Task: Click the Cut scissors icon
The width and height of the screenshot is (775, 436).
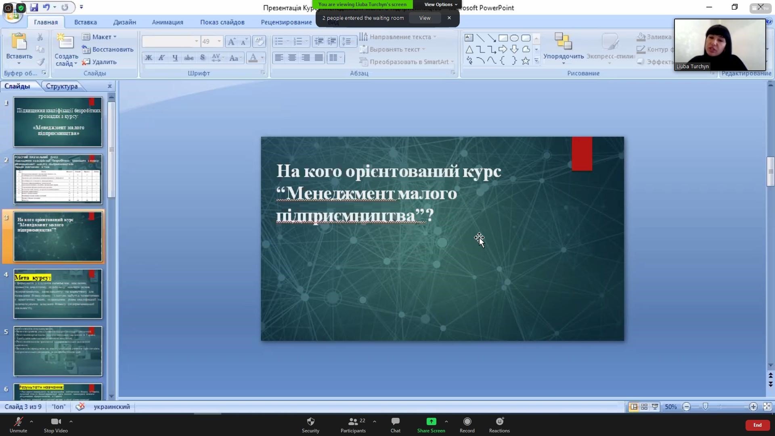Action: 40,37
